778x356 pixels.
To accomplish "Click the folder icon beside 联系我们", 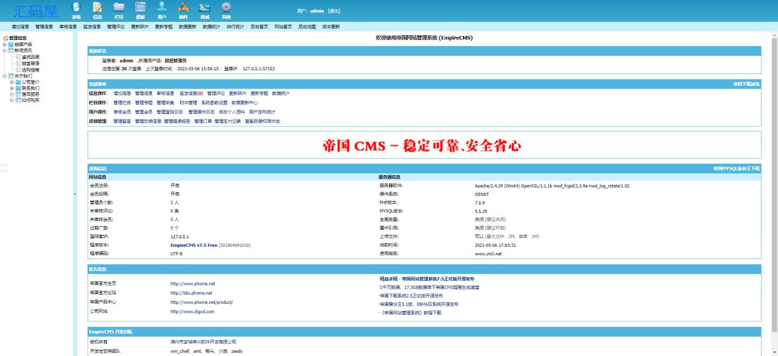I will [18, 88].
